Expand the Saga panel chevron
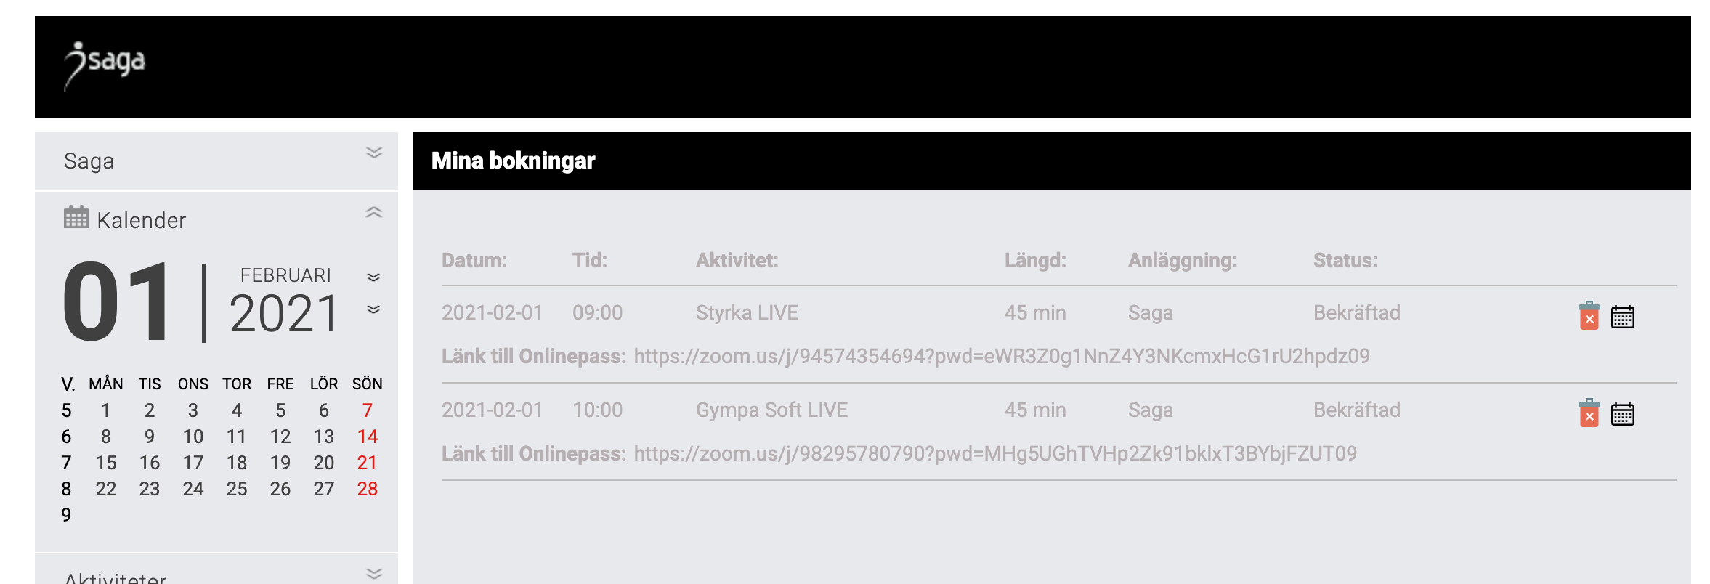This screenshot has height=584, width=1710. (x=374, y=153)
